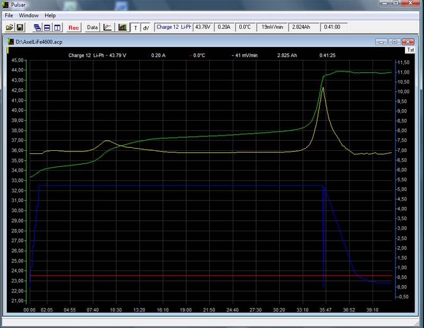
Task: Minimize the AxelLiFe4600.acp child window
Action: [381, 42]
